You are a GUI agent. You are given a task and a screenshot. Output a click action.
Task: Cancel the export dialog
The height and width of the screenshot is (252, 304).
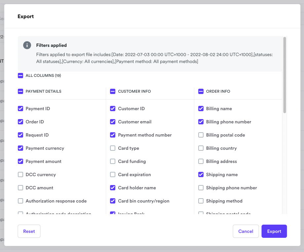click(246, 231)
